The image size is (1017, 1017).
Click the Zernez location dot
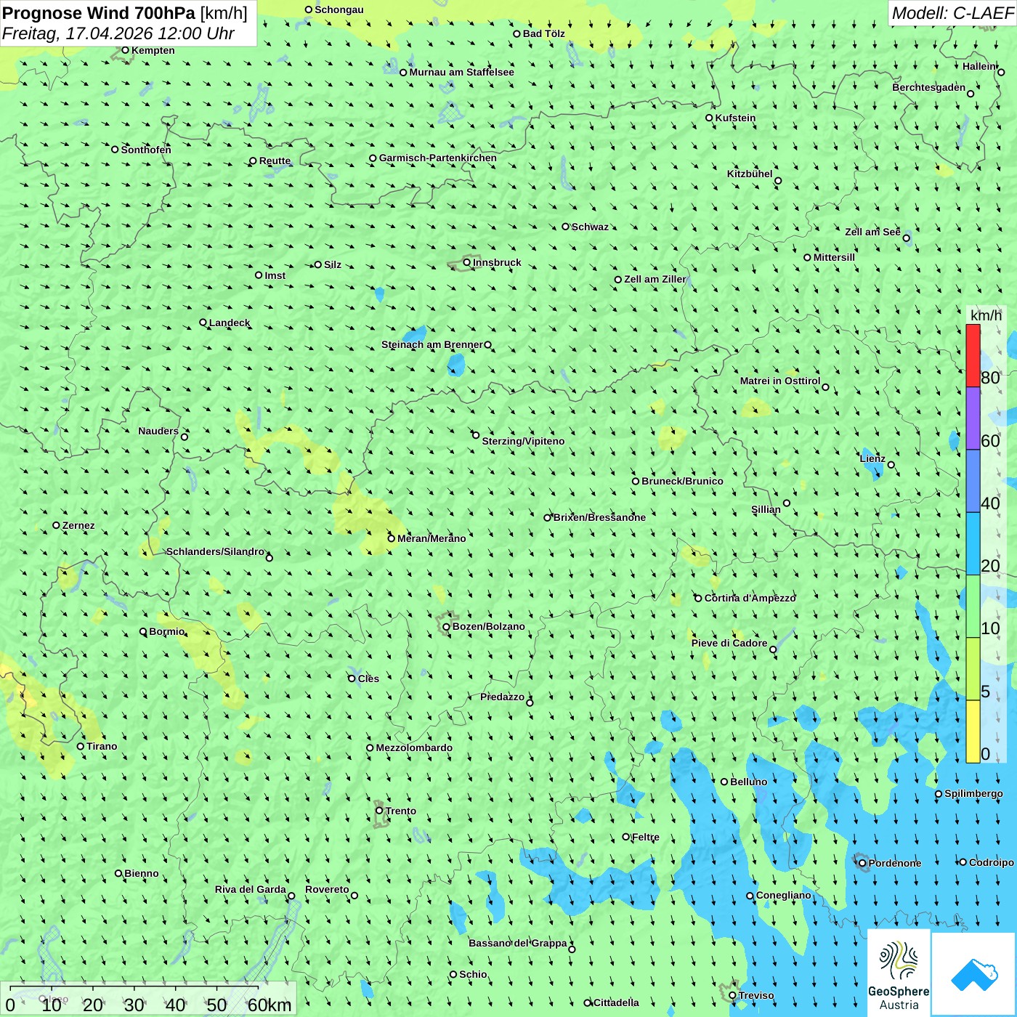(57, 525)
